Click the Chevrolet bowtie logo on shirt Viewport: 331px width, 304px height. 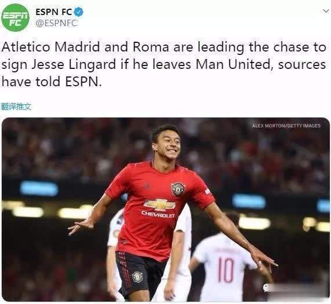160,205
